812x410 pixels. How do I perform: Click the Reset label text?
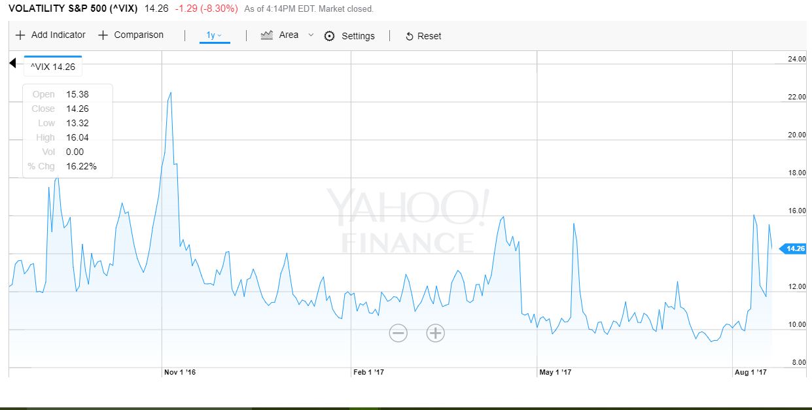tap(429, 36)
